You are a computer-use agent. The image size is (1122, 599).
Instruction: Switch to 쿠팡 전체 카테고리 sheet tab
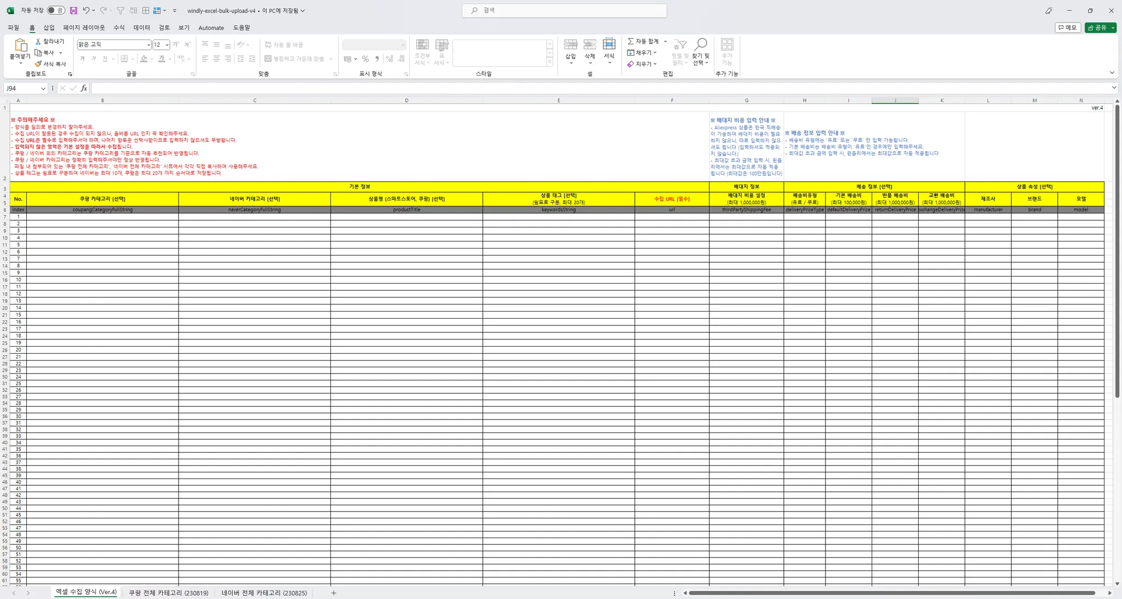pyautogui.click(x=168, y=592)
